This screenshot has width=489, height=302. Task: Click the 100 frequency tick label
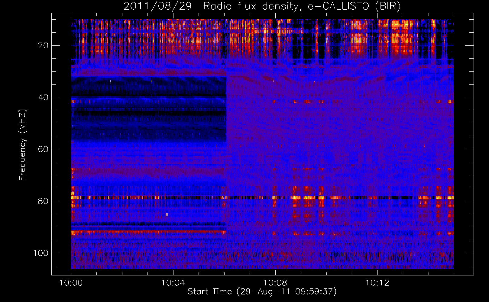tap(41, 253)
